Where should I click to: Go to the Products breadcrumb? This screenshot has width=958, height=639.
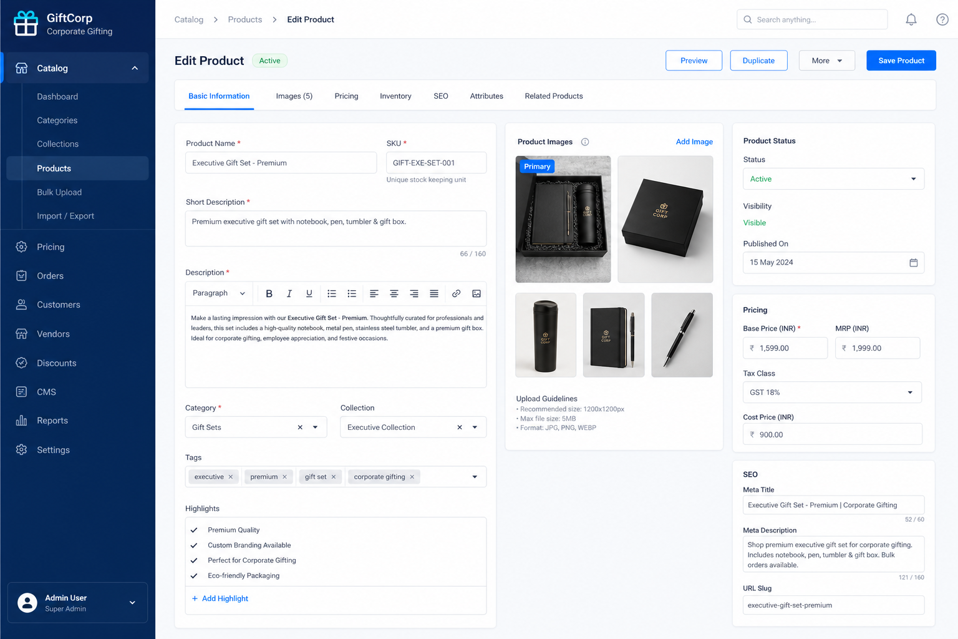pyautogui.click(x=245, y=19)
